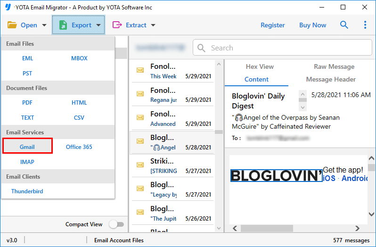376x247 pixels.
Task: Click the envelope icon beside Regana email
Action: 140,94
